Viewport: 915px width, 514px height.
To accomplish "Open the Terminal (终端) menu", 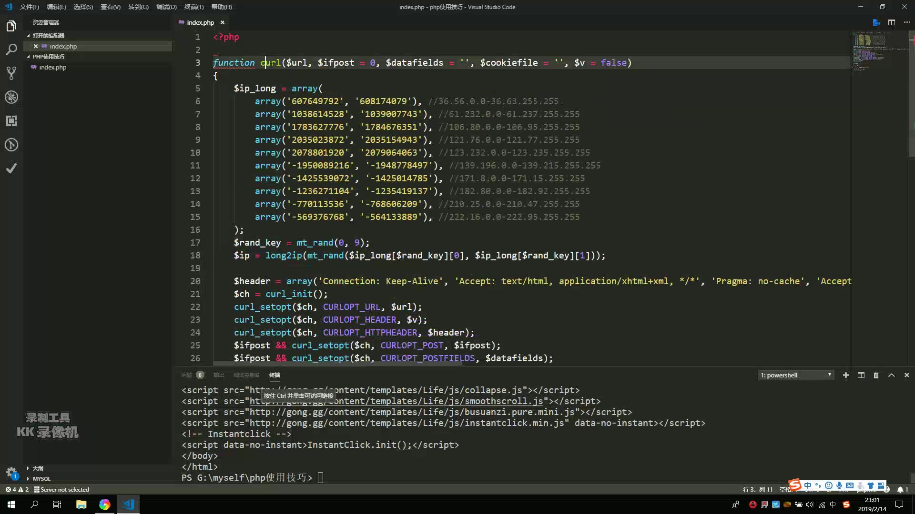I will click(194, 7).
